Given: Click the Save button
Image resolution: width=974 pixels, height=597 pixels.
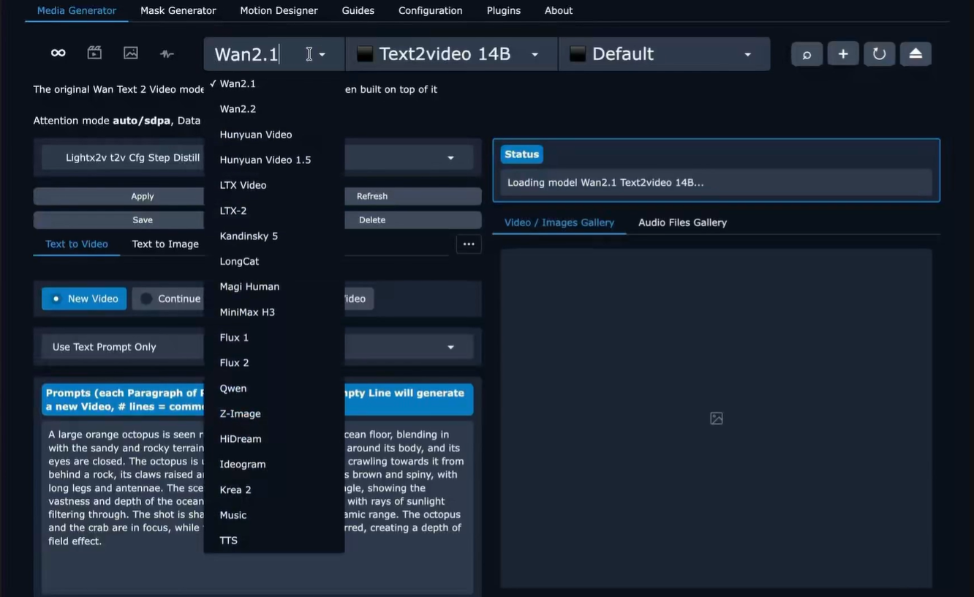Looking at the screenshot, I should pyautogui.click(x=143, y=219).
